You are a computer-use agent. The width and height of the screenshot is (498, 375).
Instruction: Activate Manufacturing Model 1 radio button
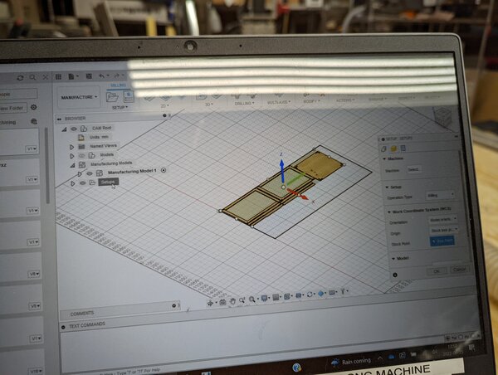(x=164, y=170)
